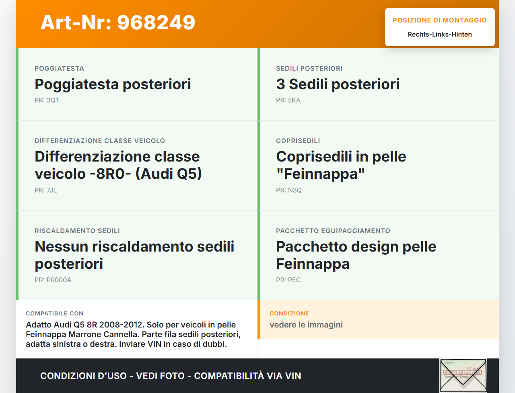Select the COMPATIBILE CON section heading

point(54,313)
